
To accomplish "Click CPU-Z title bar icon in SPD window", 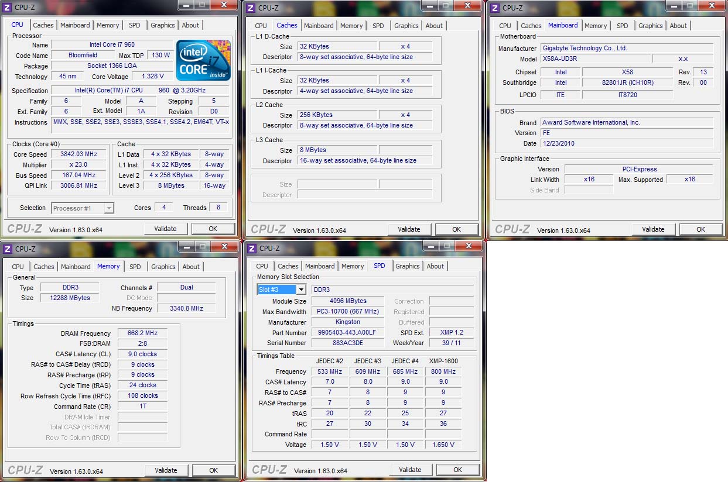I will [251, 249].
